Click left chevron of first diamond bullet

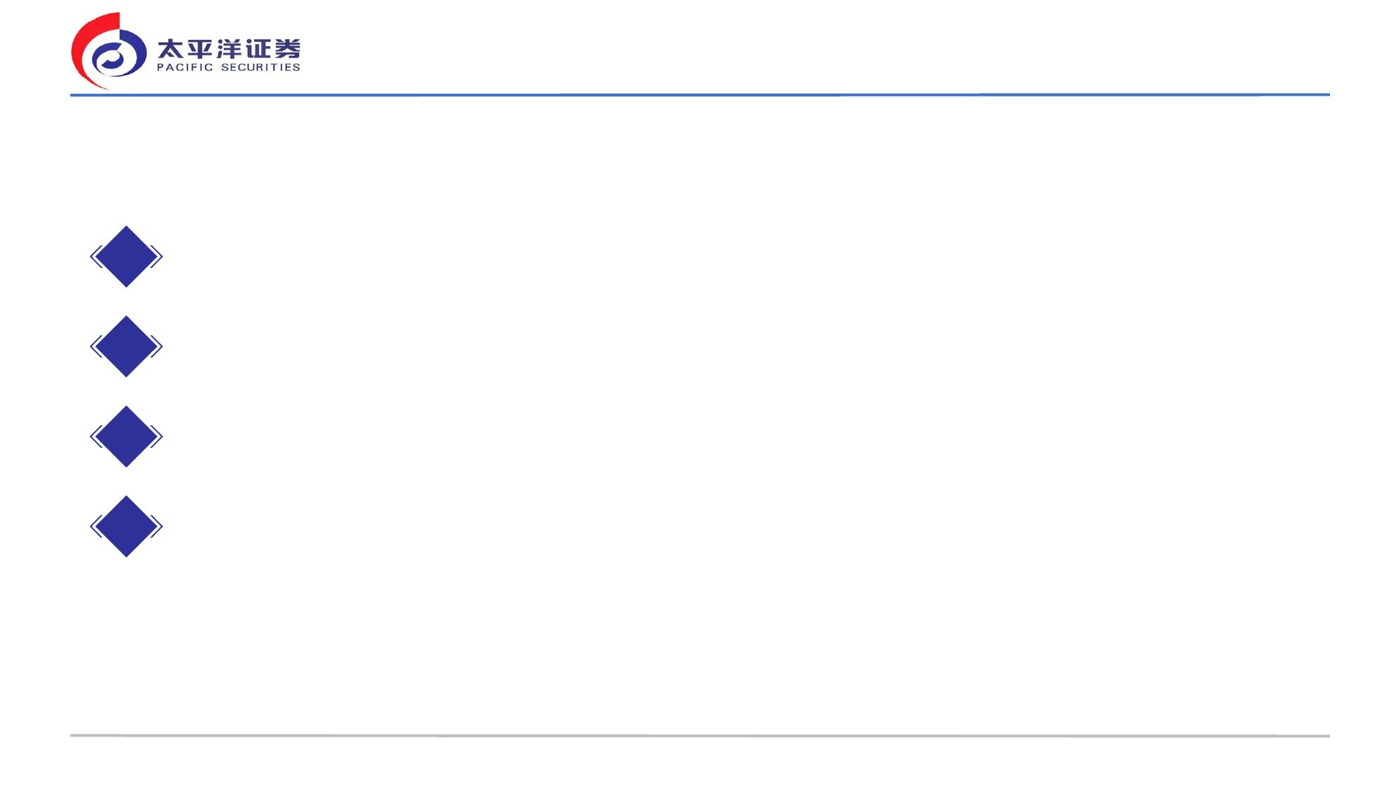tap(95, 257)
